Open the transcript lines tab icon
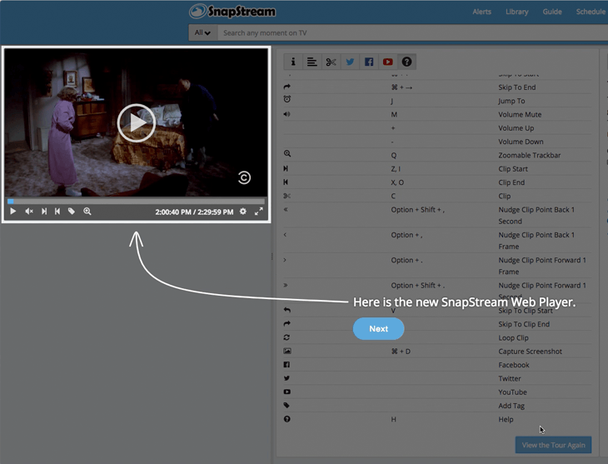Image resolution: width=608 pixels, height=464 pixels. 311,62
